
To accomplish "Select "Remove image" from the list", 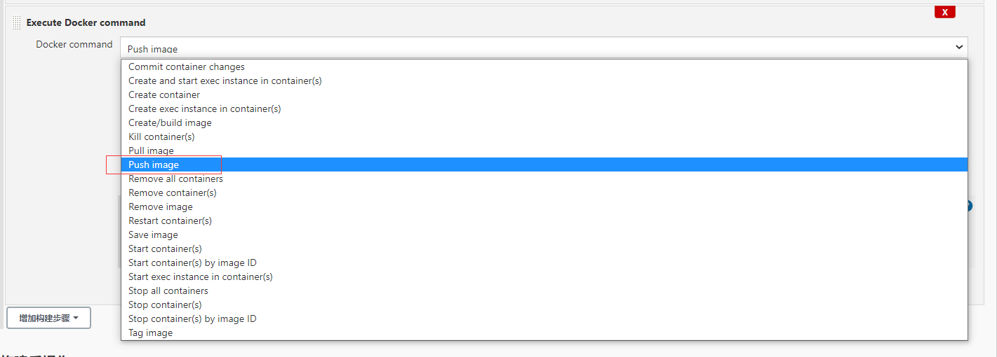I will click(x=160, y=207).
